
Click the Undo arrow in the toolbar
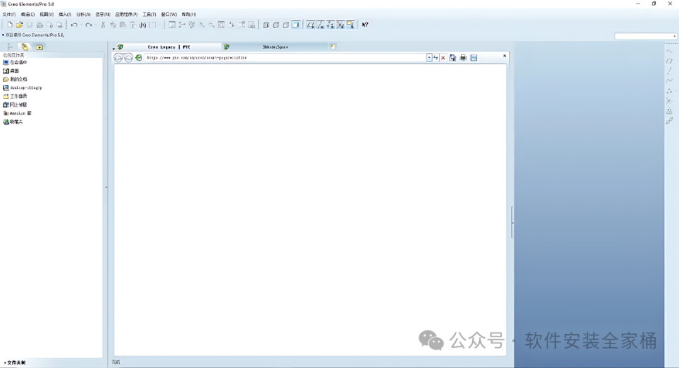point(74,24)
